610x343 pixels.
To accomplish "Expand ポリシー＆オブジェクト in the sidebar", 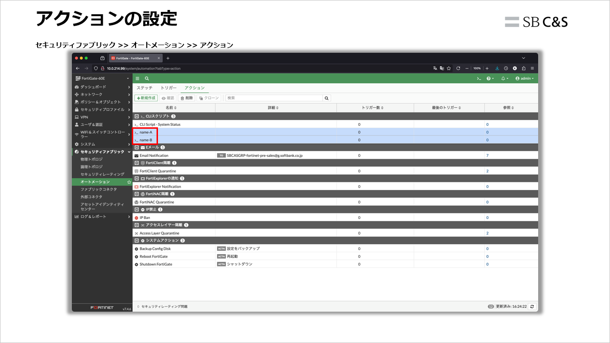I will point(102,102).
